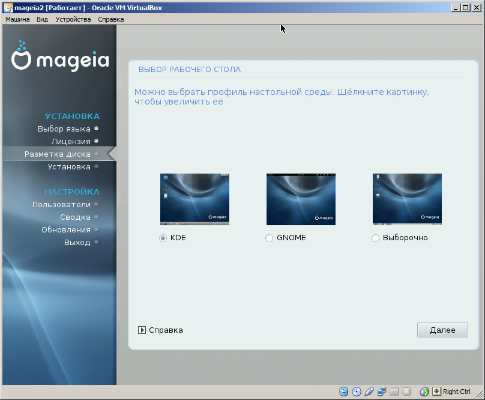Enlarge the KDE desktop preview image
The image size is (485, 400).
pos(194,199)
